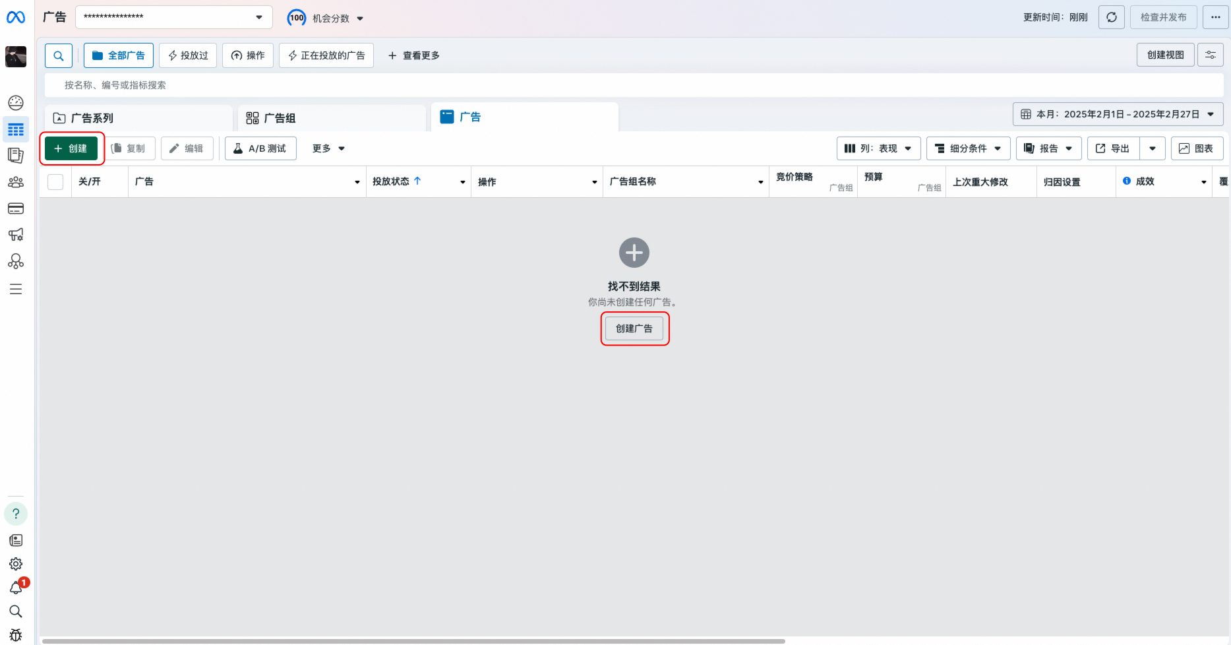Image resolution: width=1231 pixels, height=645 pixels.
Task: Click the search icon beside 全部广告
Action: (x=59, y=55)
